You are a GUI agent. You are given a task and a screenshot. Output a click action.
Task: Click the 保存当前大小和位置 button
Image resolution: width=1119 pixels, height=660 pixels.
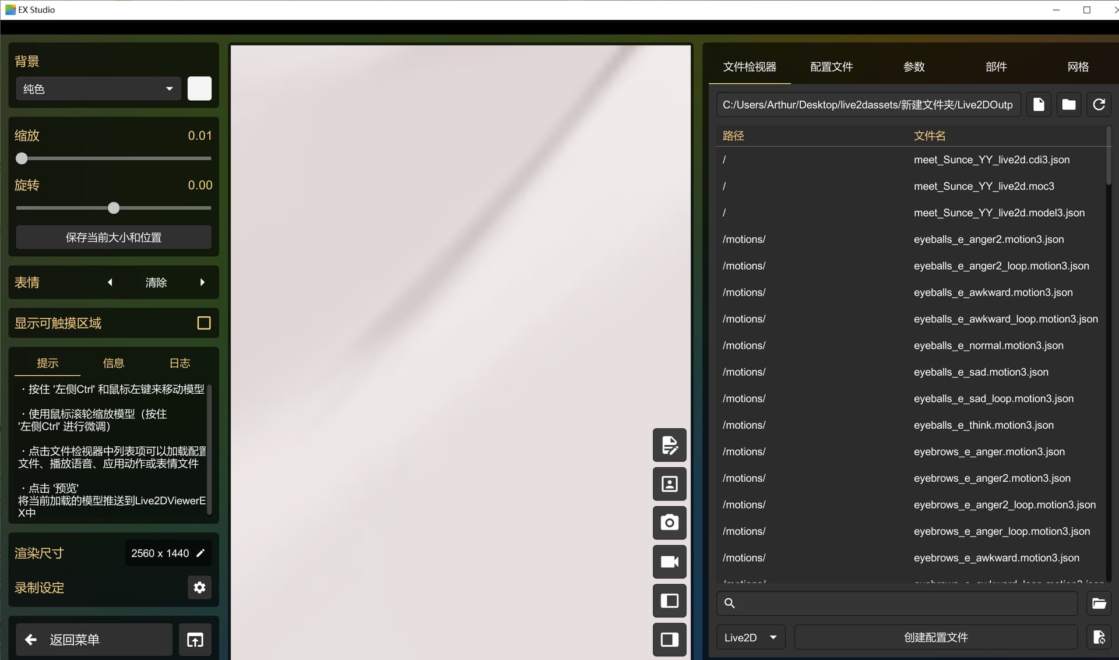point(114,238)
